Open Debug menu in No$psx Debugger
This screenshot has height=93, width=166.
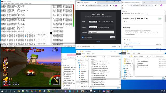13,3
